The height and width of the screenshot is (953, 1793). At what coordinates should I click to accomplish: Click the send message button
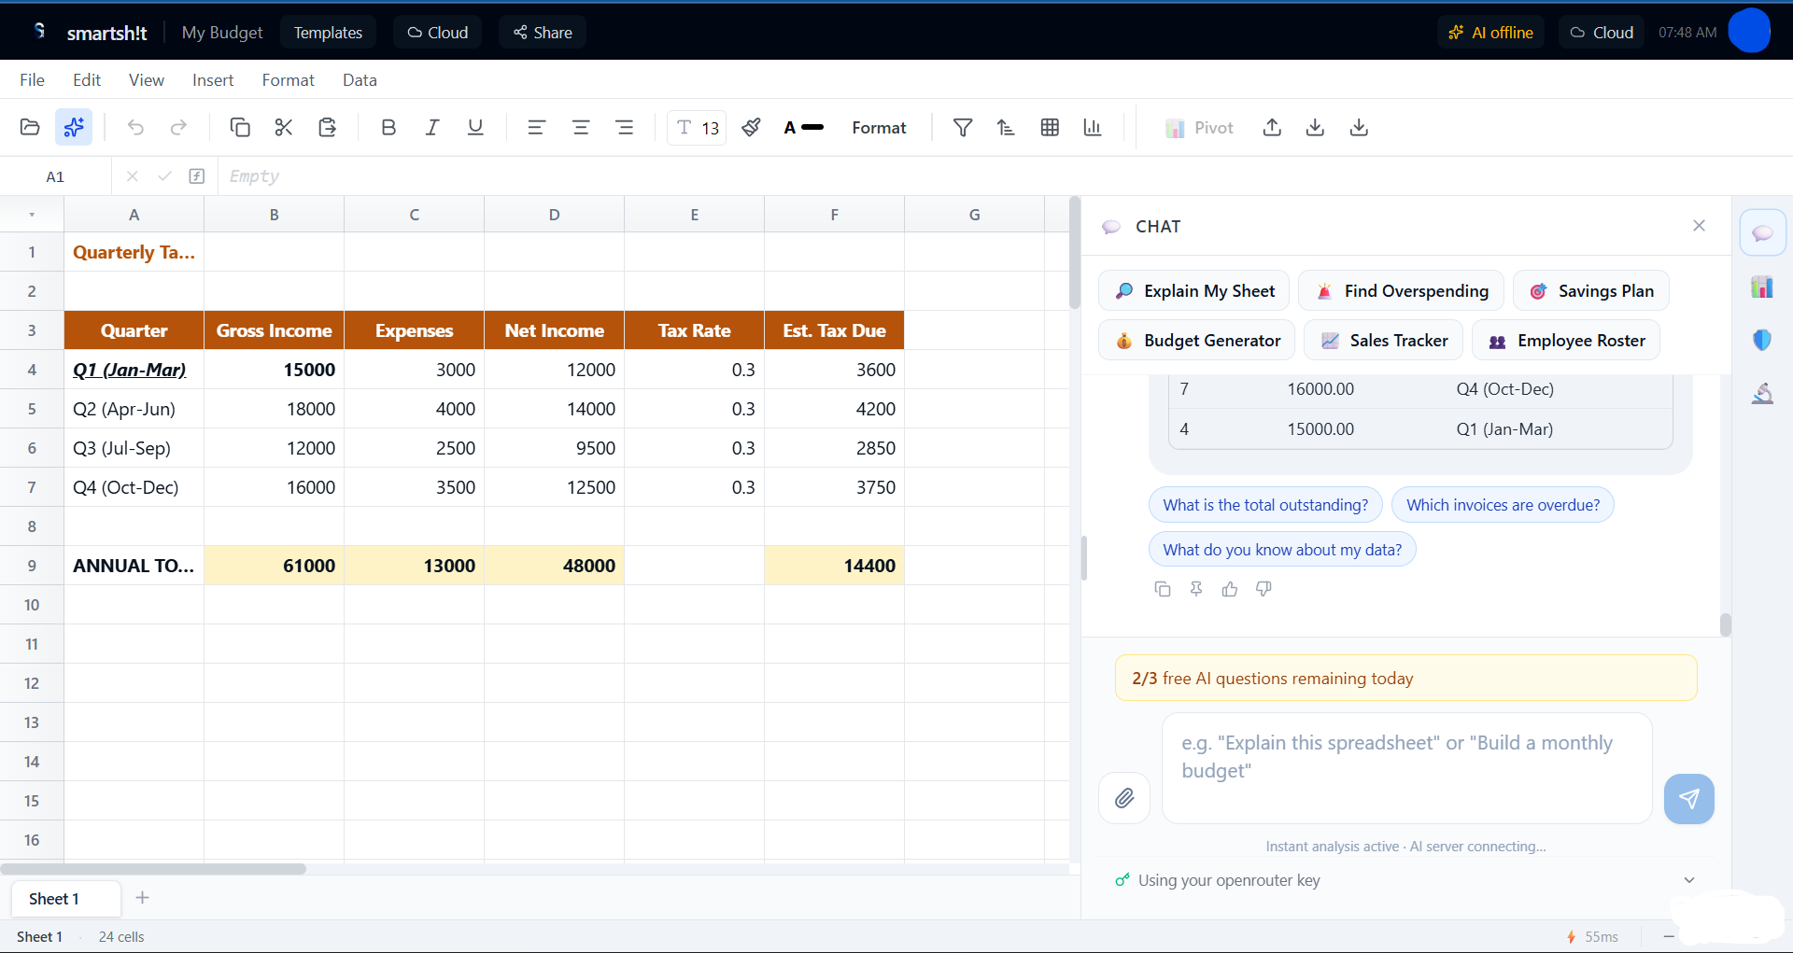[x=1688, y=798]
